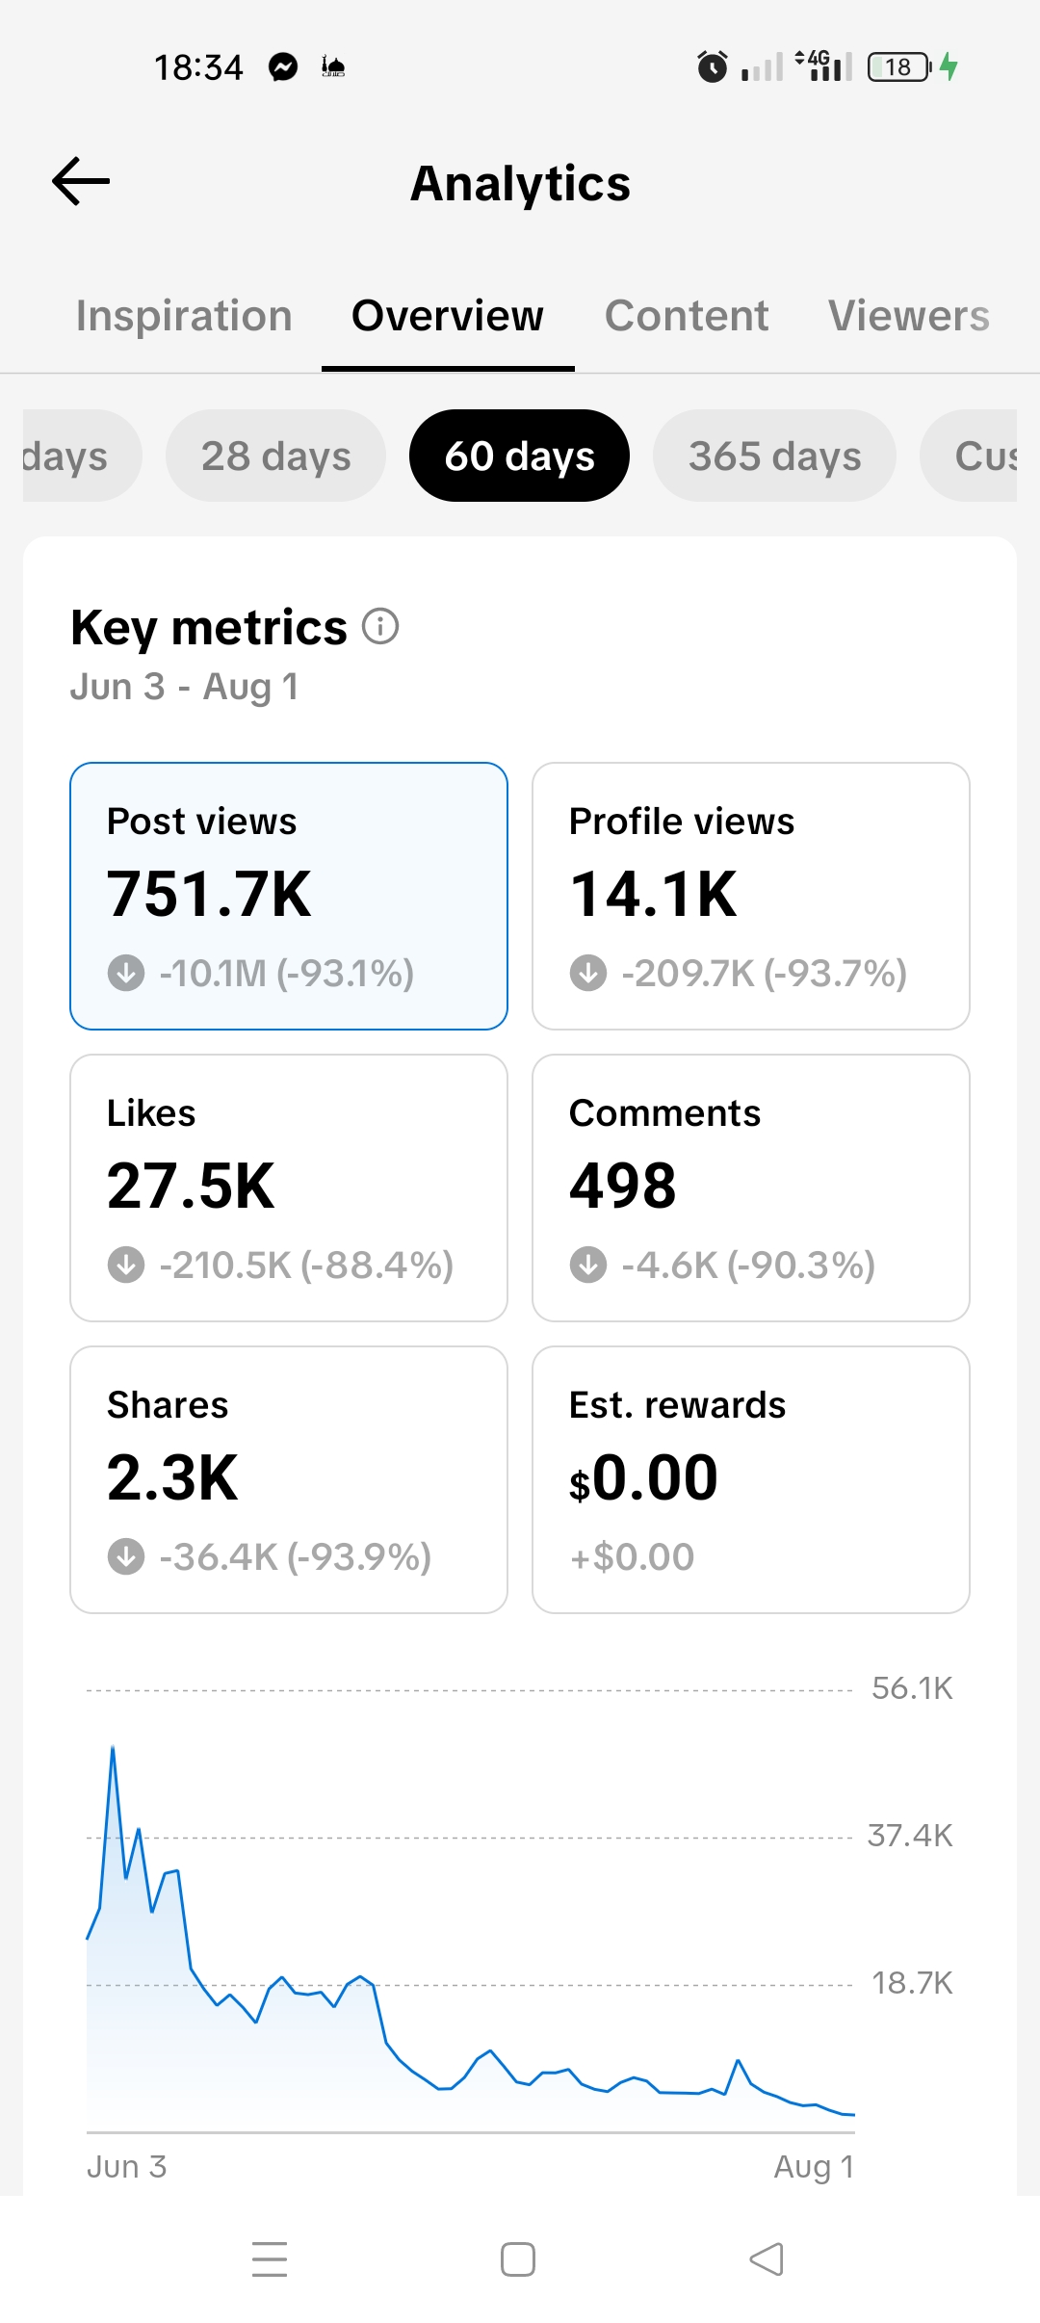Tap the peak of the views chart
1040x2323 pixels.
click(113, 1747)
